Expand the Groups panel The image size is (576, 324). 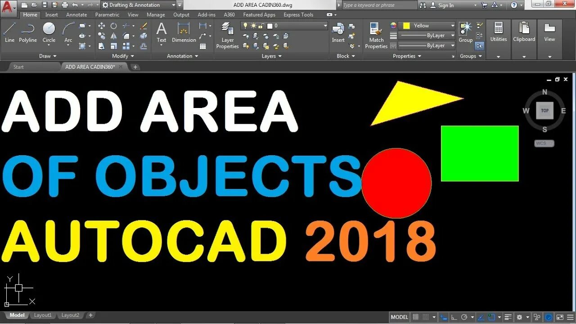pos(471,56)
